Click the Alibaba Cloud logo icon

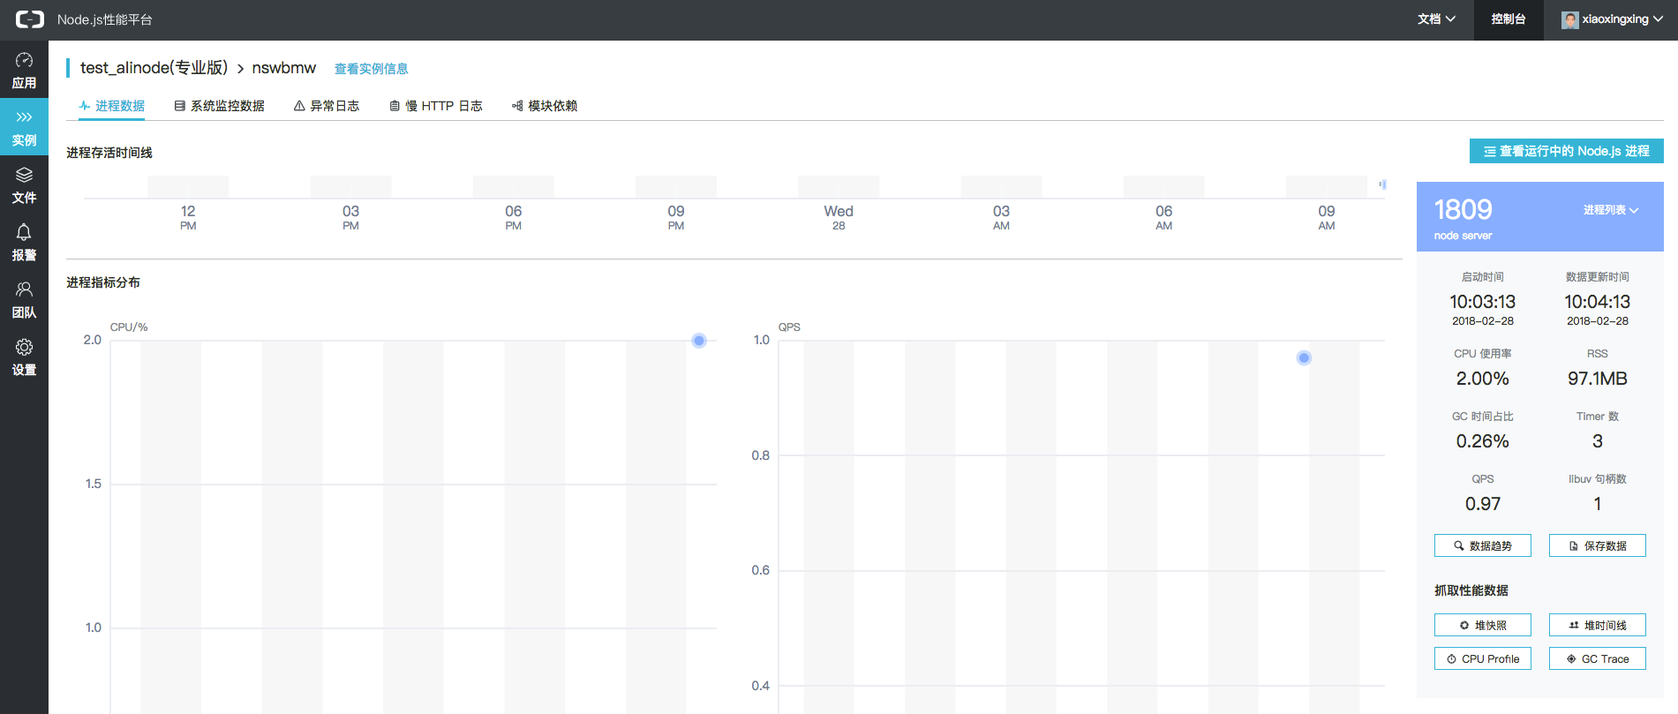[29, 19]
